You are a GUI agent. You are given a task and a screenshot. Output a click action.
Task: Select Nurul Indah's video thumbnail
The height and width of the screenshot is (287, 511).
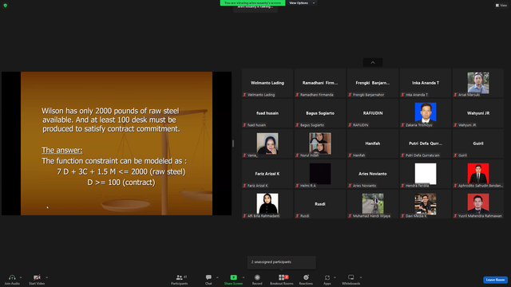coord(320,143)
